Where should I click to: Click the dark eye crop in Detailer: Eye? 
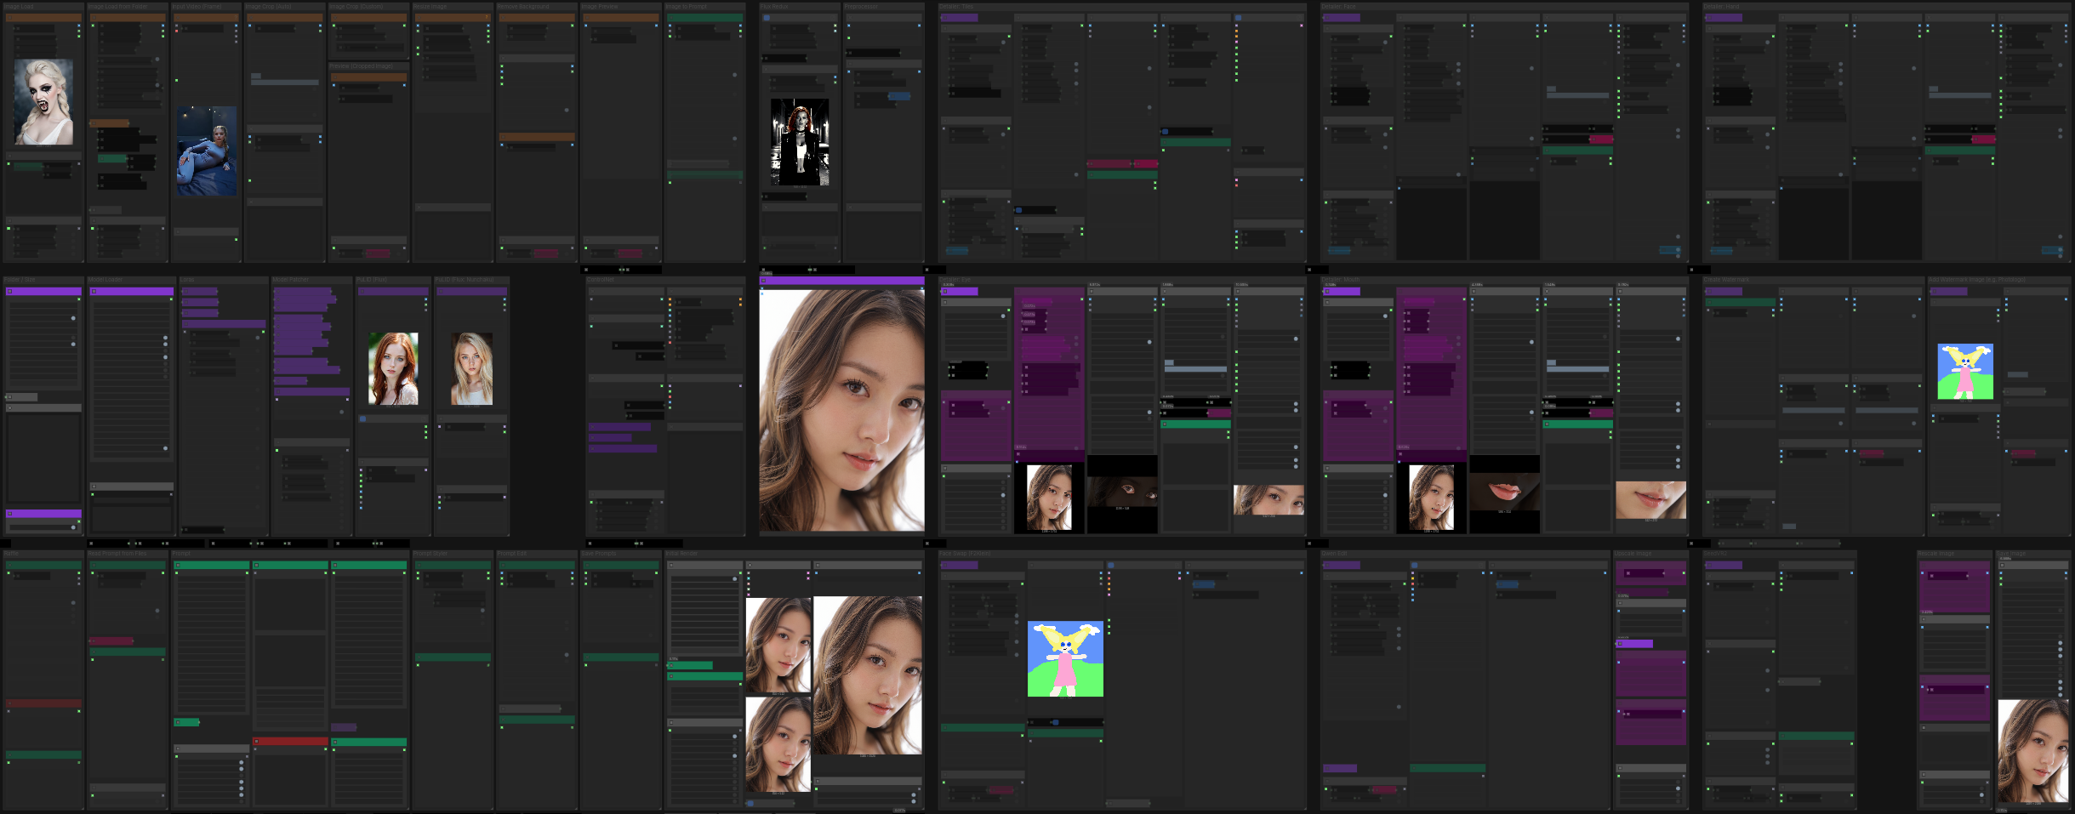point(1122,492)
